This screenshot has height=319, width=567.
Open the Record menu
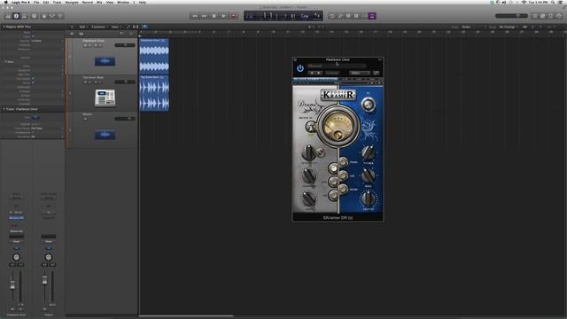coord(88,2)
